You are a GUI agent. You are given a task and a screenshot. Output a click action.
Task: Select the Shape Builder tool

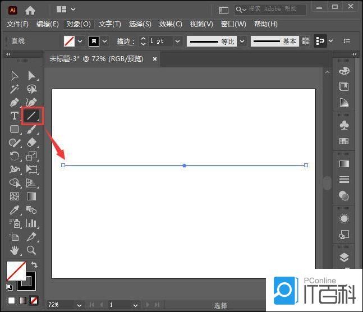(x=15, y=183)
